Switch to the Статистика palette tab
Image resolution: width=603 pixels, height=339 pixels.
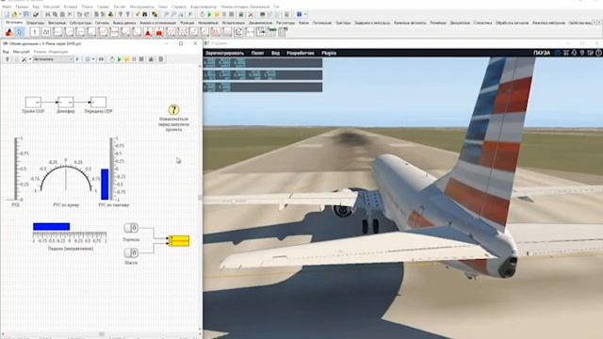[x=482, y=23]
